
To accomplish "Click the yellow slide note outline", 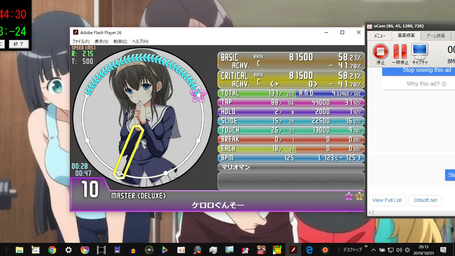I will [x=128, y=151].
